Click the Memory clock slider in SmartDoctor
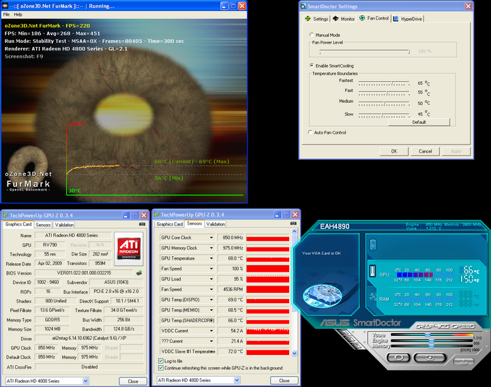Viewport: 491px width, 387px height. click(432, 346)
